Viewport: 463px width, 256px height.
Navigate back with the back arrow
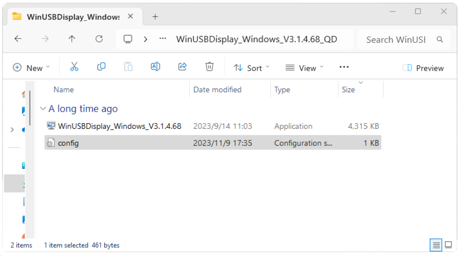click(18, 39)
